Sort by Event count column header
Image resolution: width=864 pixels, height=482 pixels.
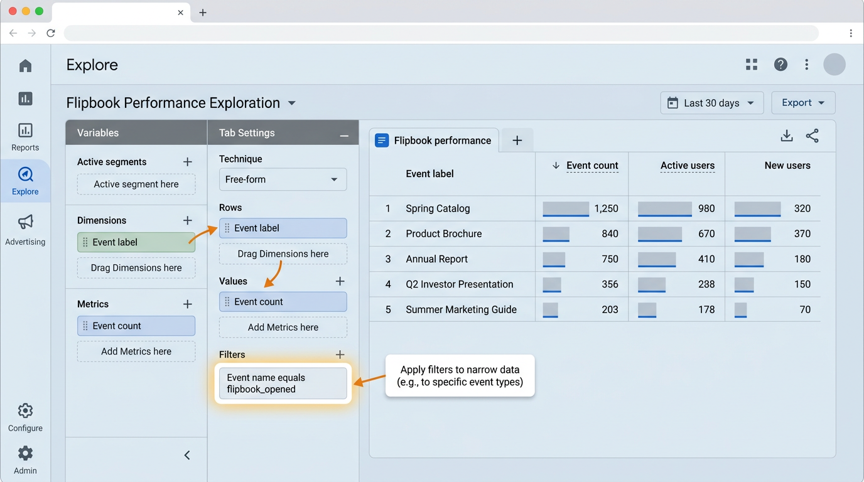(591, 166)
